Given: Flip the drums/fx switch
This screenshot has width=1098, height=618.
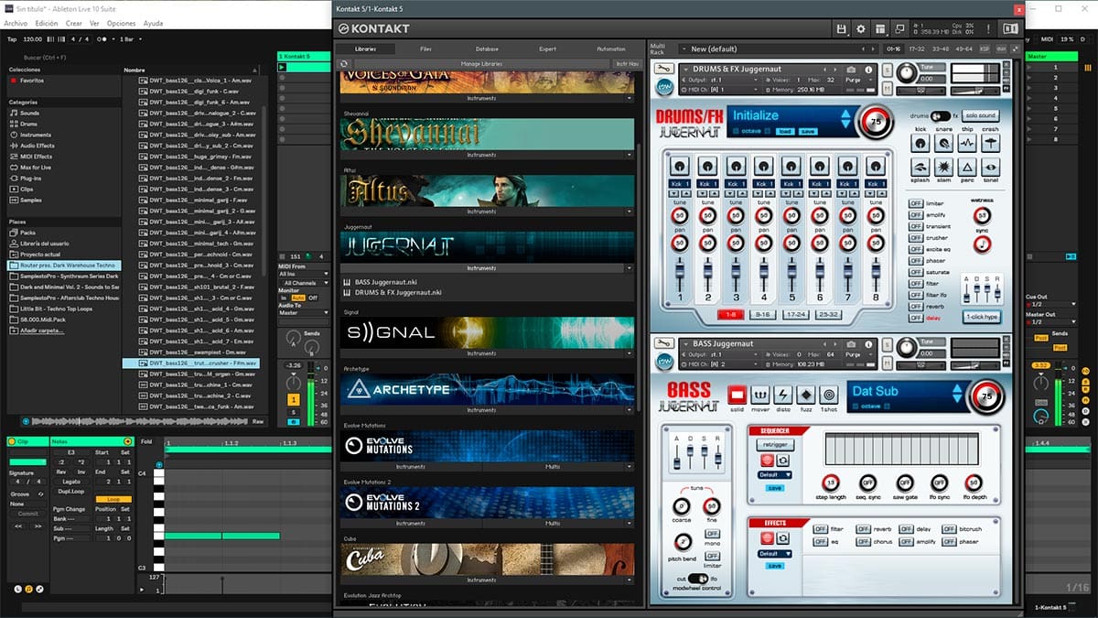Looking at the screenshot, I should pos(942,116).
